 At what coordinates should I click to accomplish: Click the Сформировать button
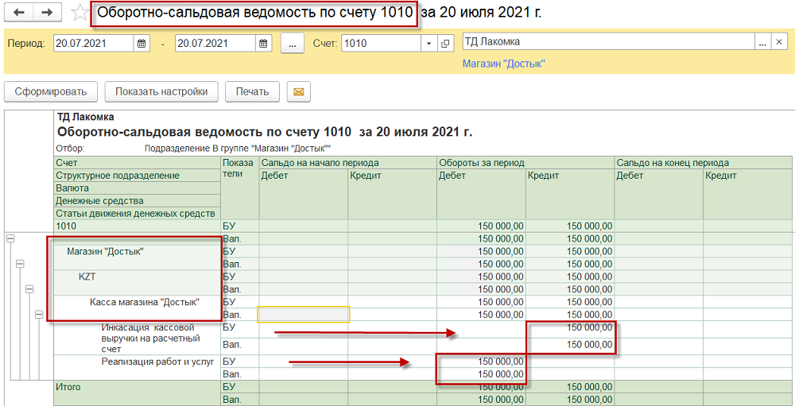51,92
